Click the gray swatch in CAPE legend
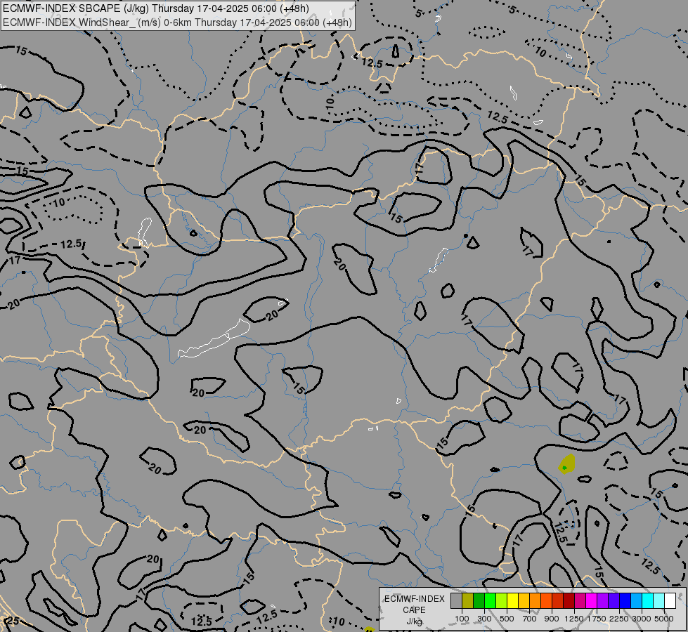The width and height of the screenshot is (688, 632). pyautogui.click(x=456, y=600)
